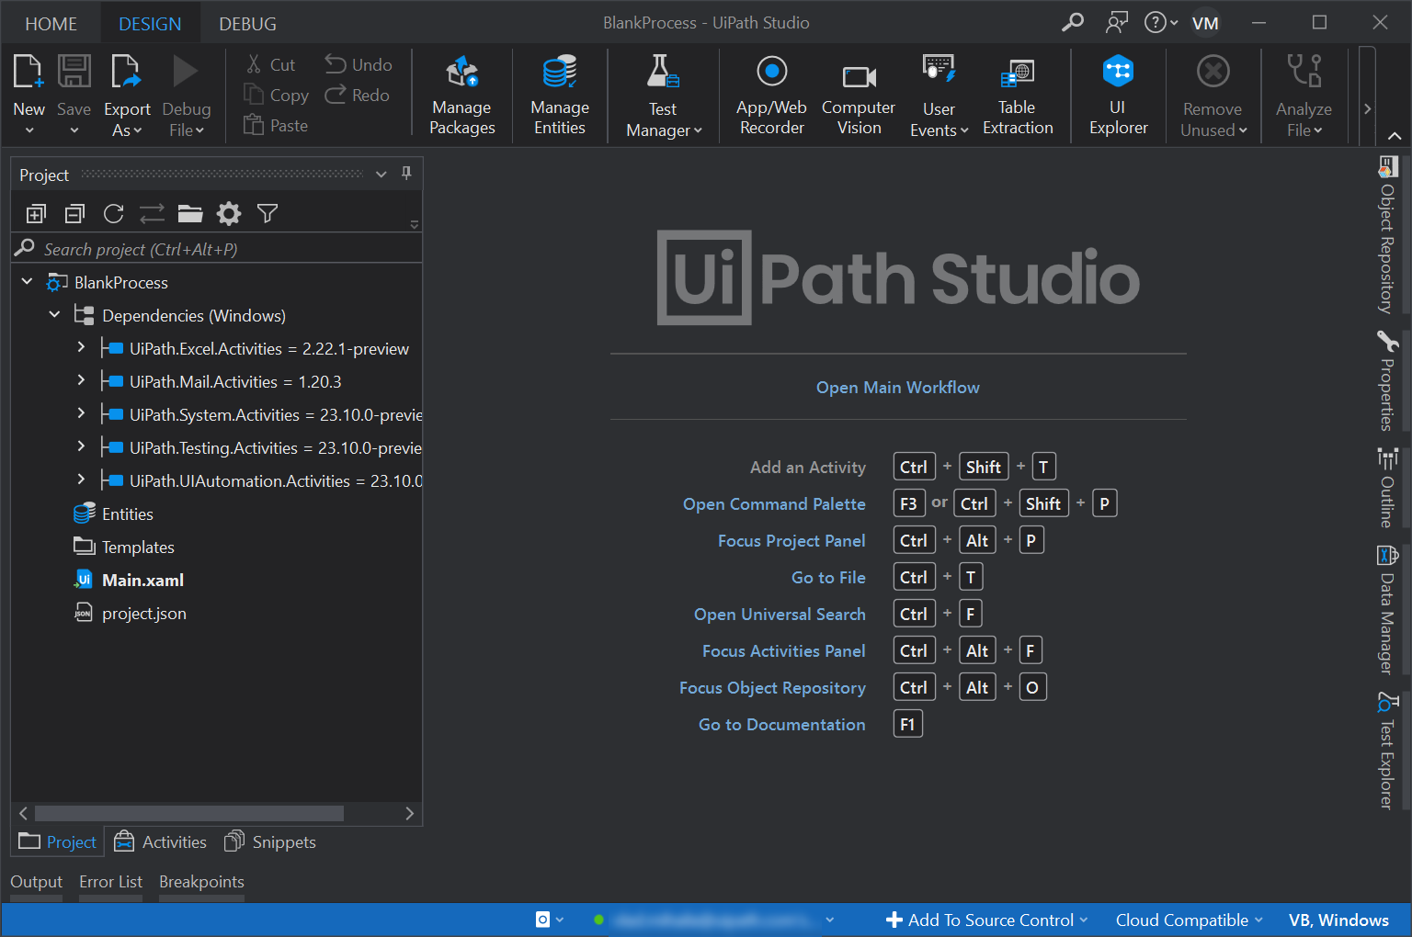Click the Open Main Workflow link
This screenshot has width=1412, height=937.
point(897,388)
